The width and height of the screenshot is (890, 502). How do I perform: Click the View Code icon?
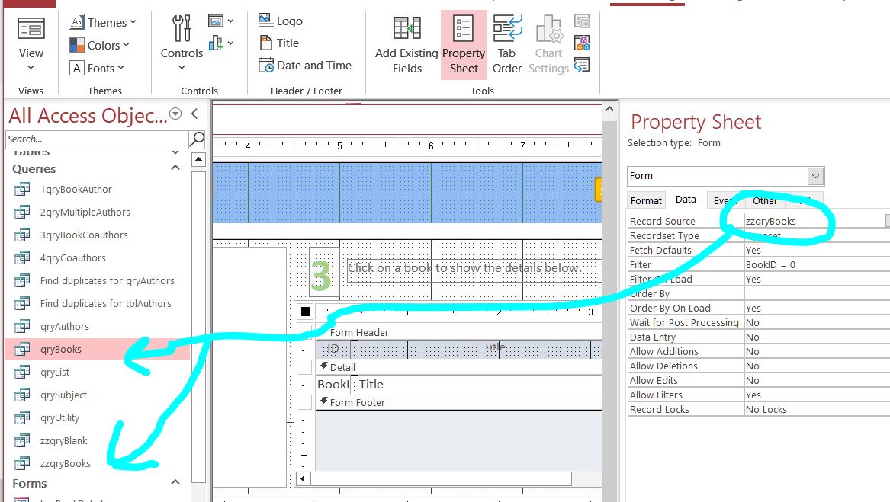pyautogui.click(x=582, y=43)
